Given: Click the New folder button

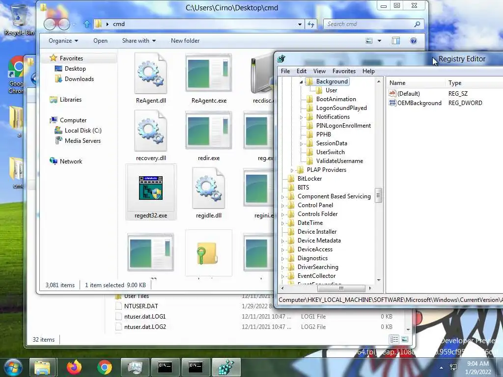Looking at the screenshot, I should (185, 41).
